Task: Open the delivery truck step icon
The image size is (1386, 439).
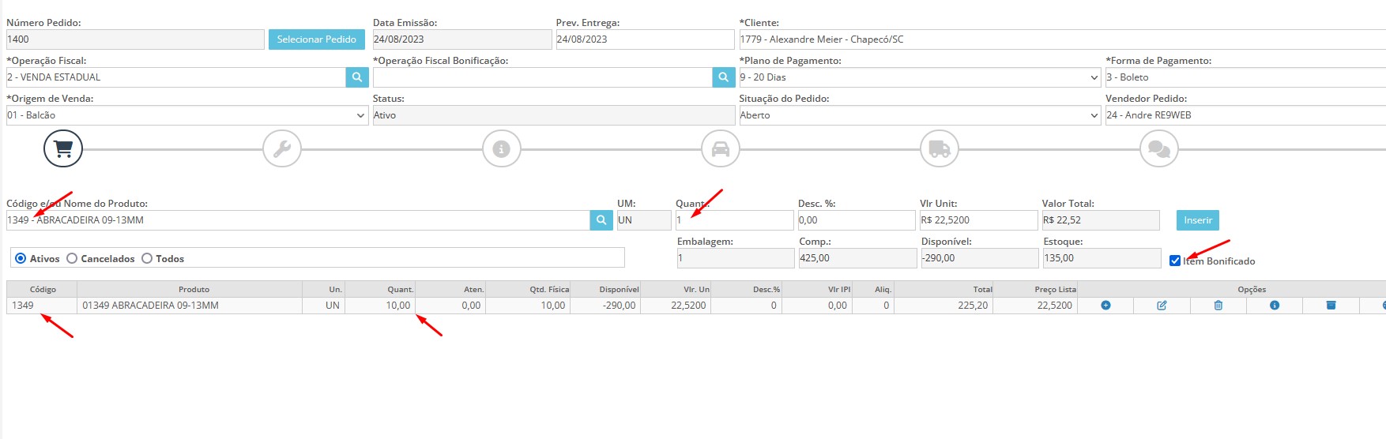Action: [940, 148]
